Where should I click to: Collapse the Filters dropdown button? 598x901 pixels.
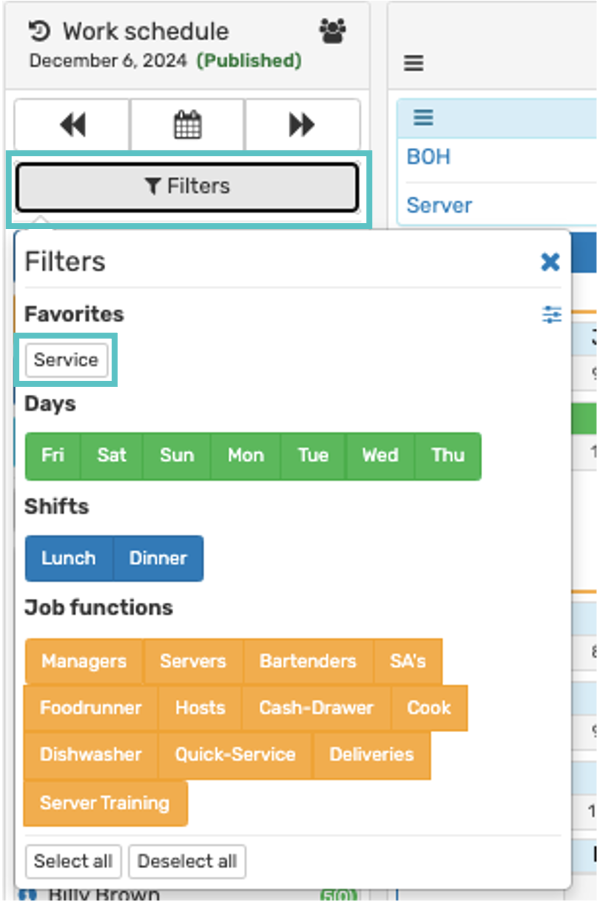click(187, 186)
